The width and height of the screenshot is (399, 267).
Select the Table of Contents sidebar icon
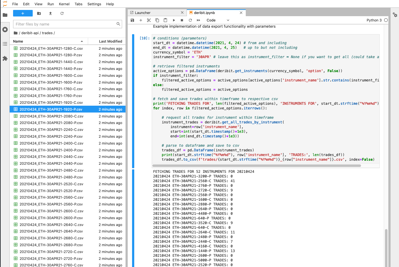5,44
